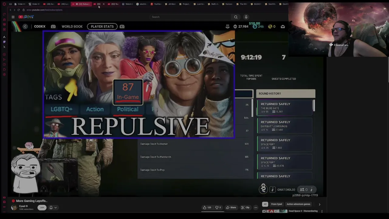Click the in-video mail envelope icon

point(283,26)
